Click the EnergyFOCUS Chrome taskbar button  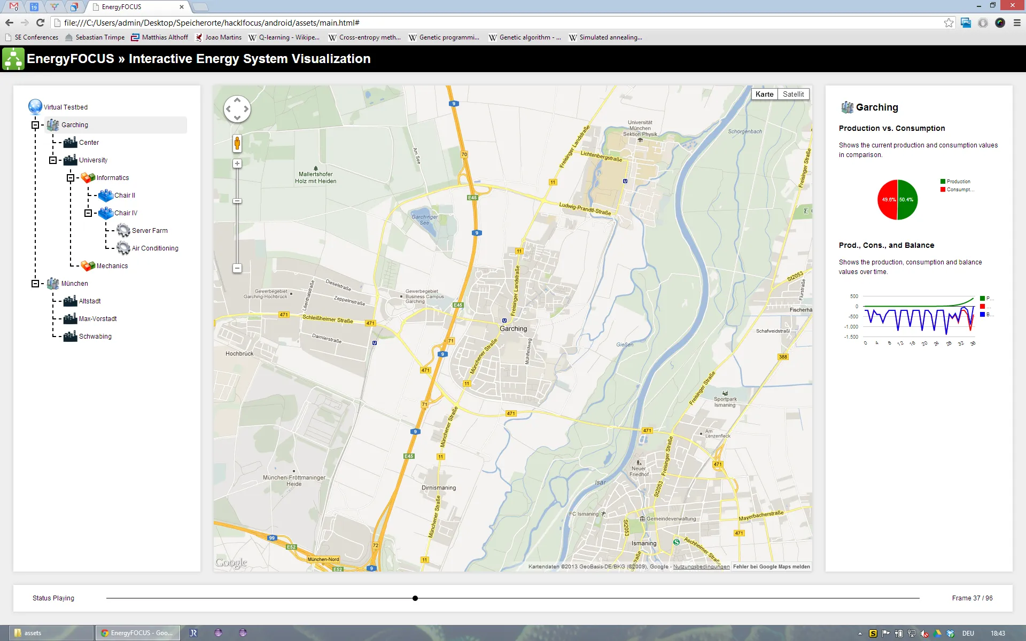point(138,633)
